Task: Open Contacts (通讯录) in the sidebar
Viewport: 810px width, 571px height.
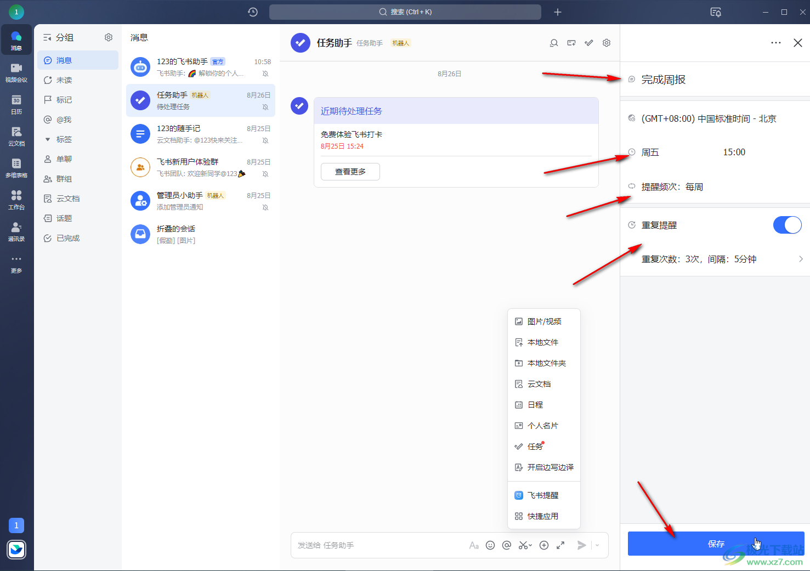Action: tap(16, 231)
